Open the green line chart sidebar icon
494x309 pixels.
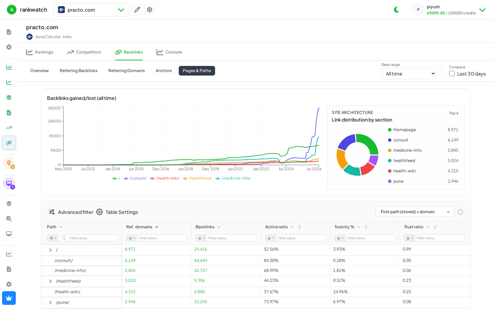[9, 82]
